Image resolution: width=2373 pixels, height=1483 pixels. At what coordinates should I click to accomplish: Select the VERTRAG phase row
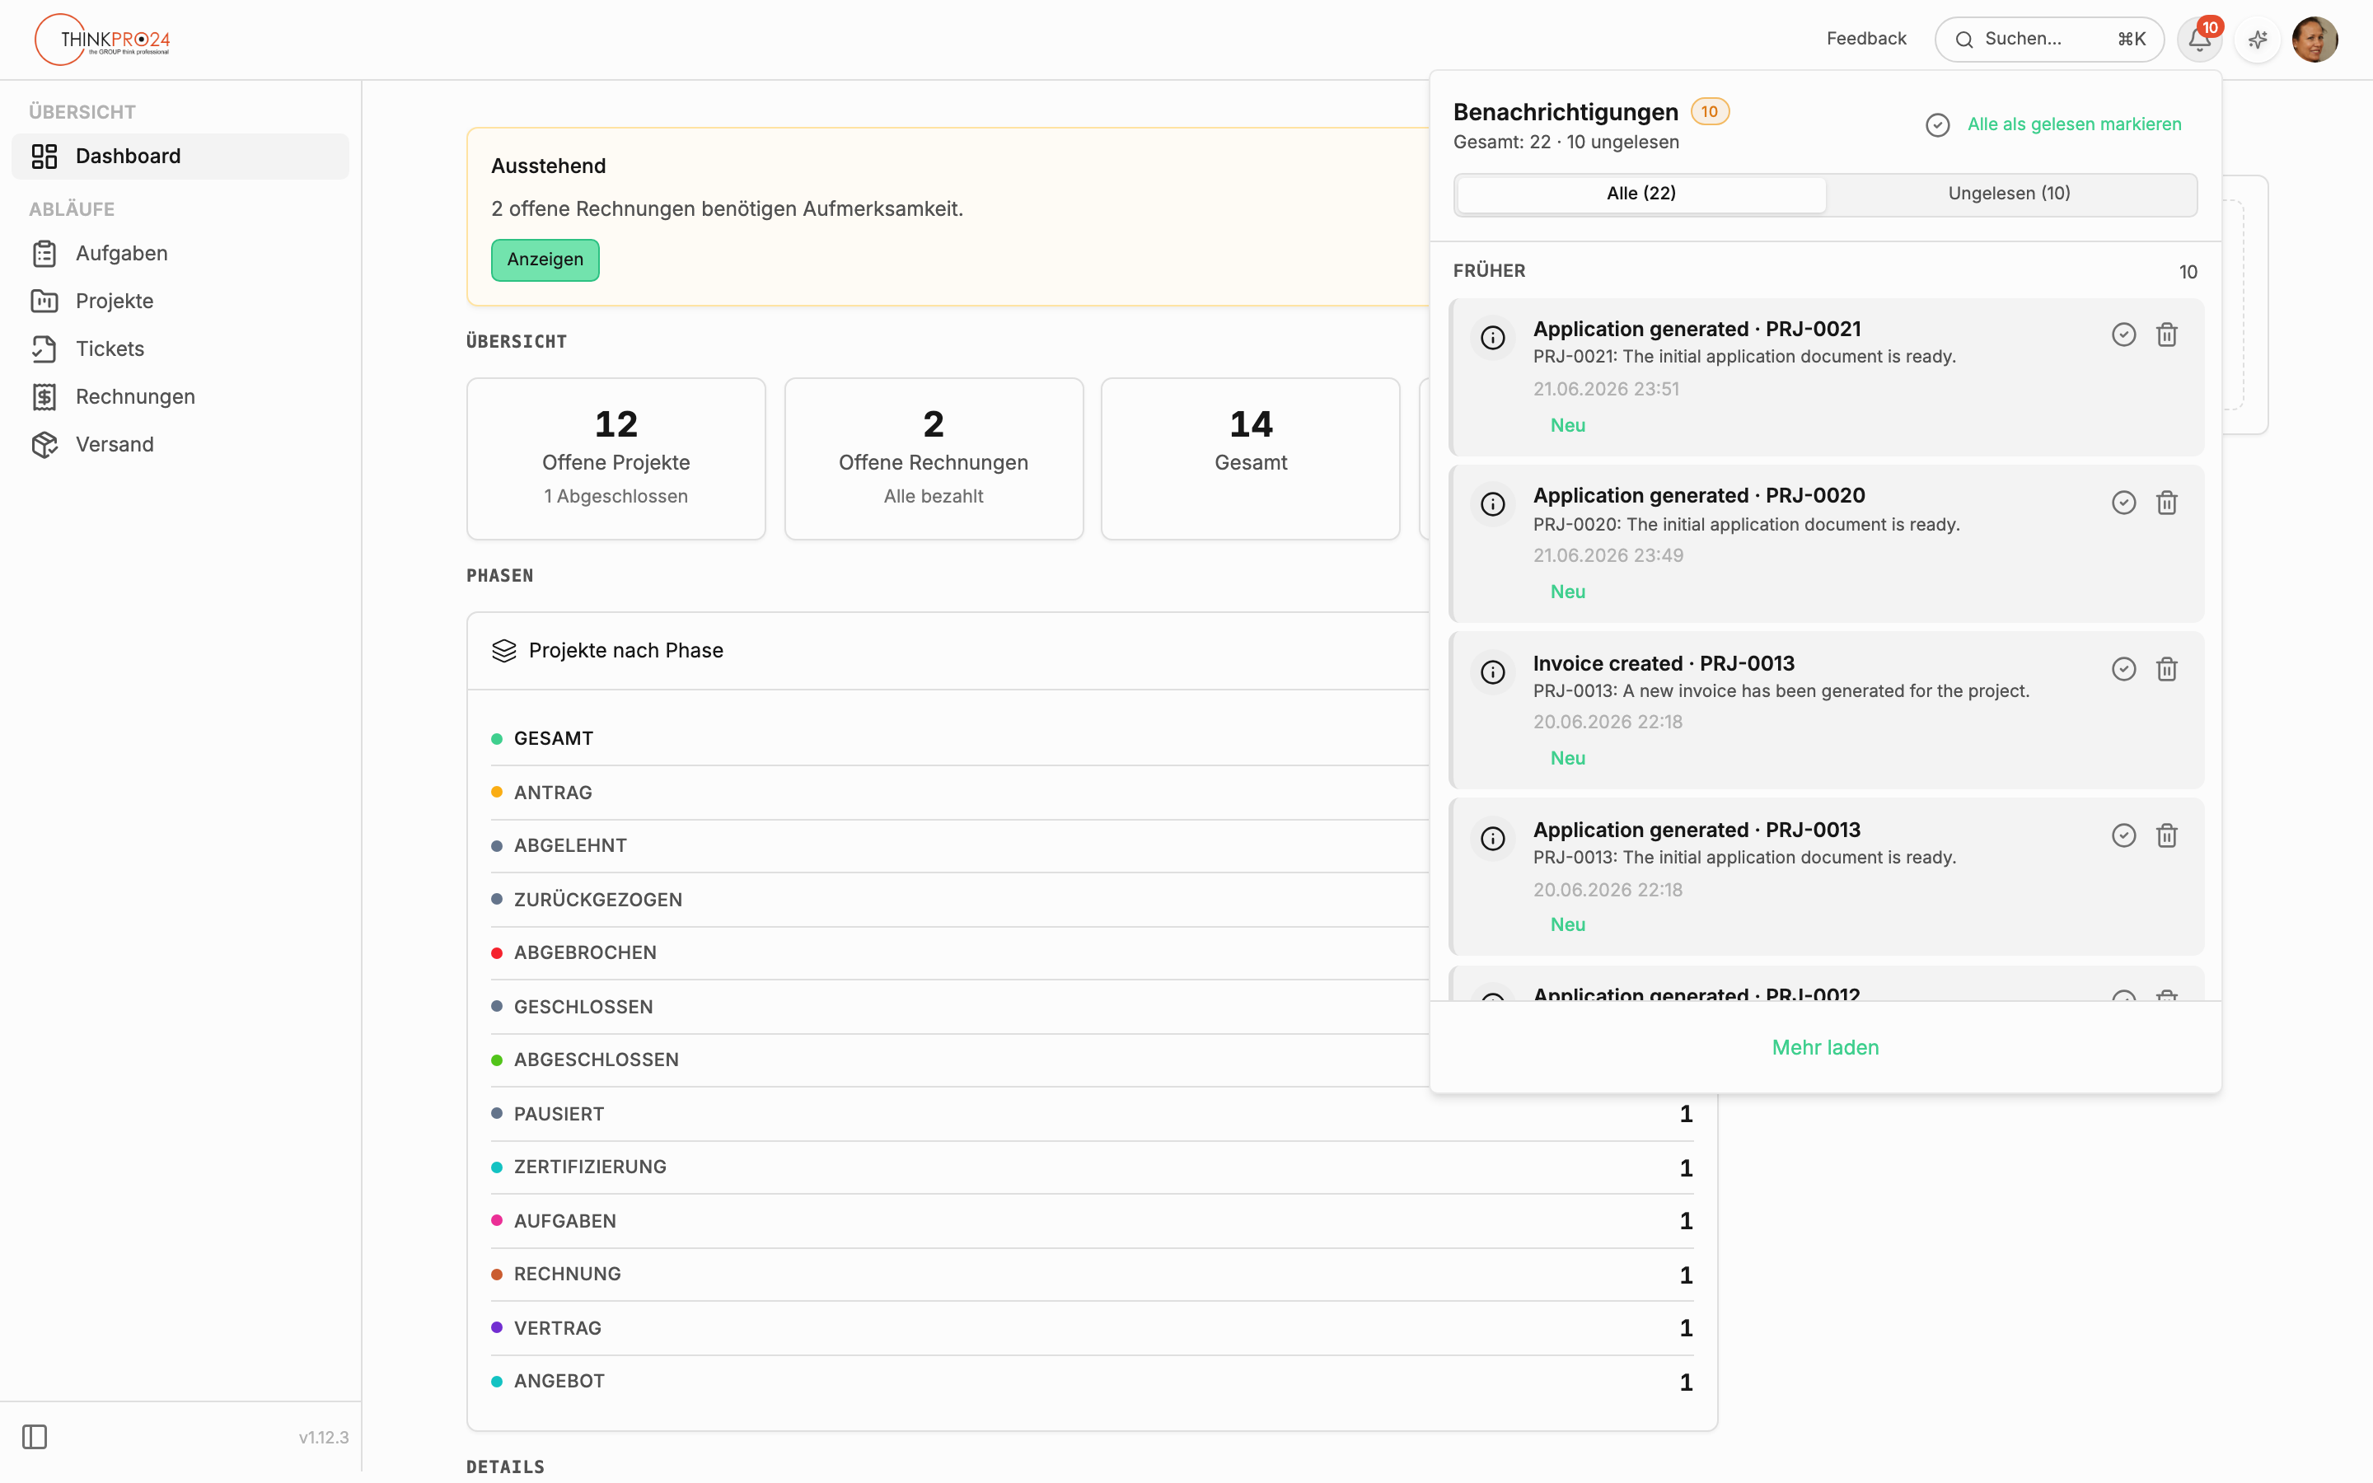coord(1092,1328)
